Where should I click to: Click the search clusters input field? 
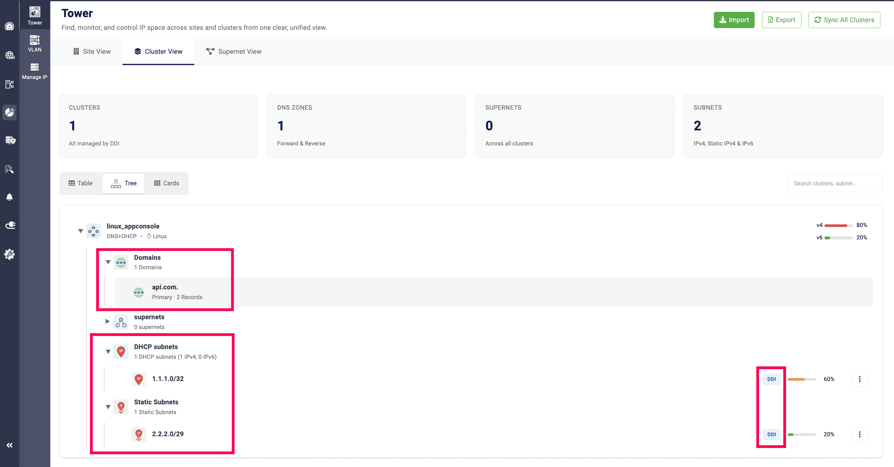point(835,183)
